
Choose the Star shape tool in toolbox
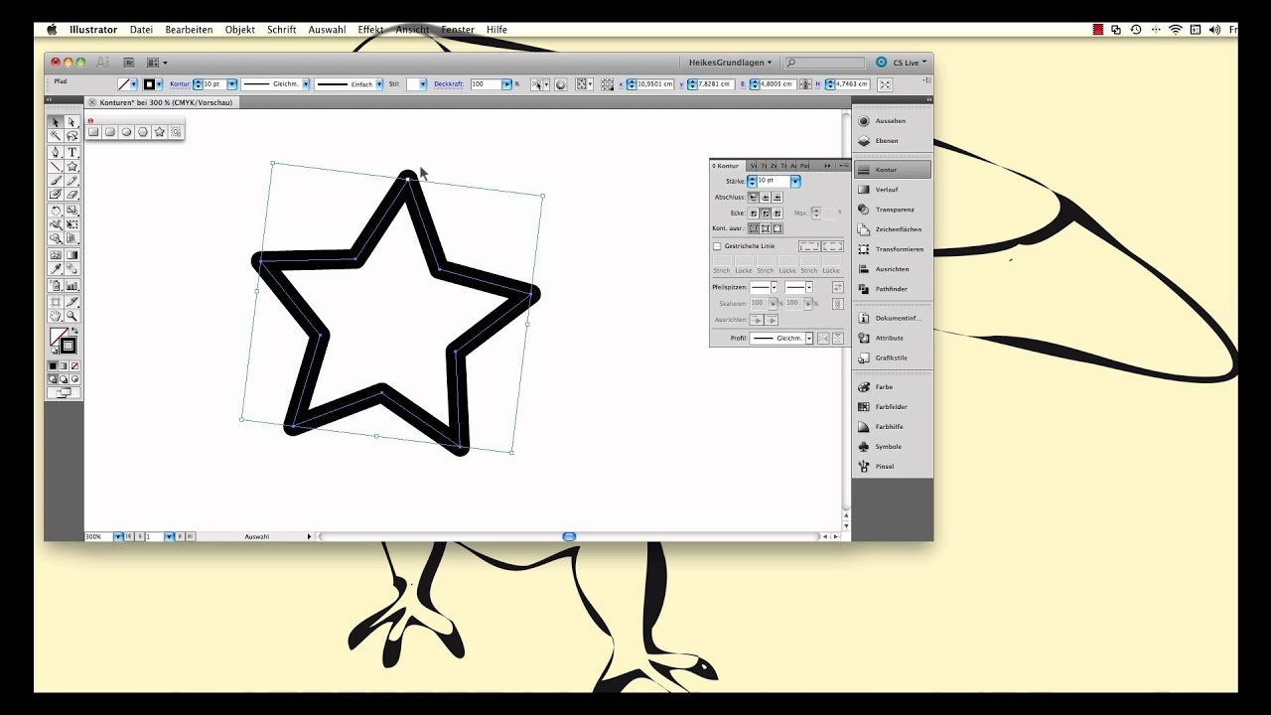click(x=71, y=167)
